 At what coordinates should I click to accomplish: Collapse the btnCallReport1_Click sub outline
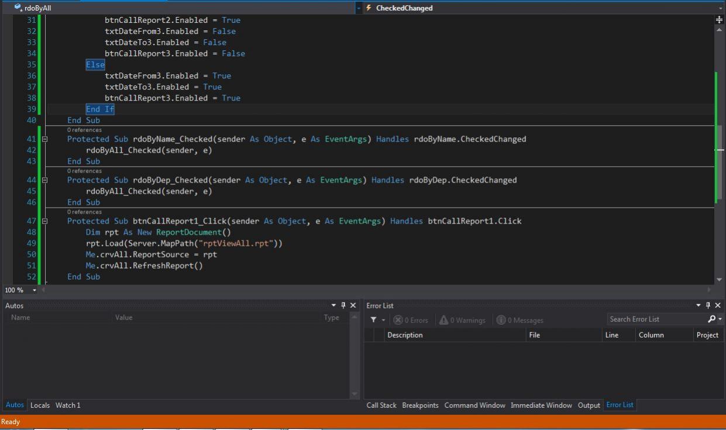pyautogui.click(x=44, y=221)
